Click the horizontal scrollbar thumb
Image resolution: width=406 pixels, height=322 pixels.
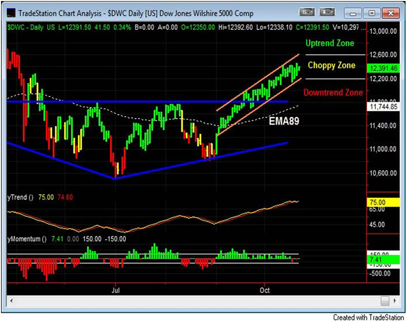[x=385, y=301]
